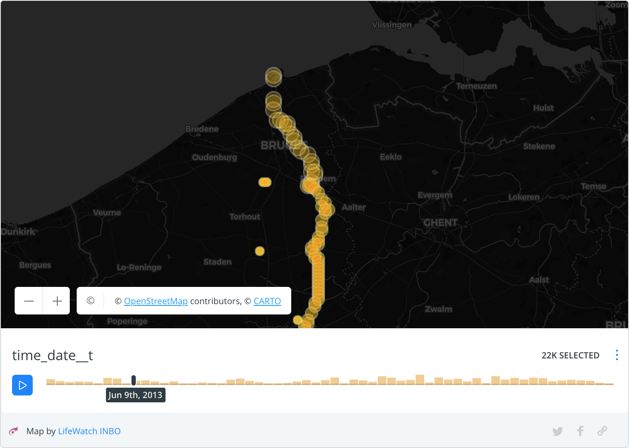This screenshot has width=629, height=448.
Task: Zoom in the map with plus button
Action: tap(57, 301)
